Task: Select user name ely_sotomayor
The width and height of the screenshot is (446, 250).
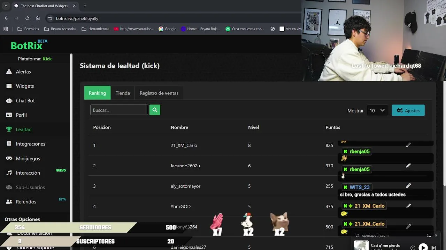Action: (185, 186)
